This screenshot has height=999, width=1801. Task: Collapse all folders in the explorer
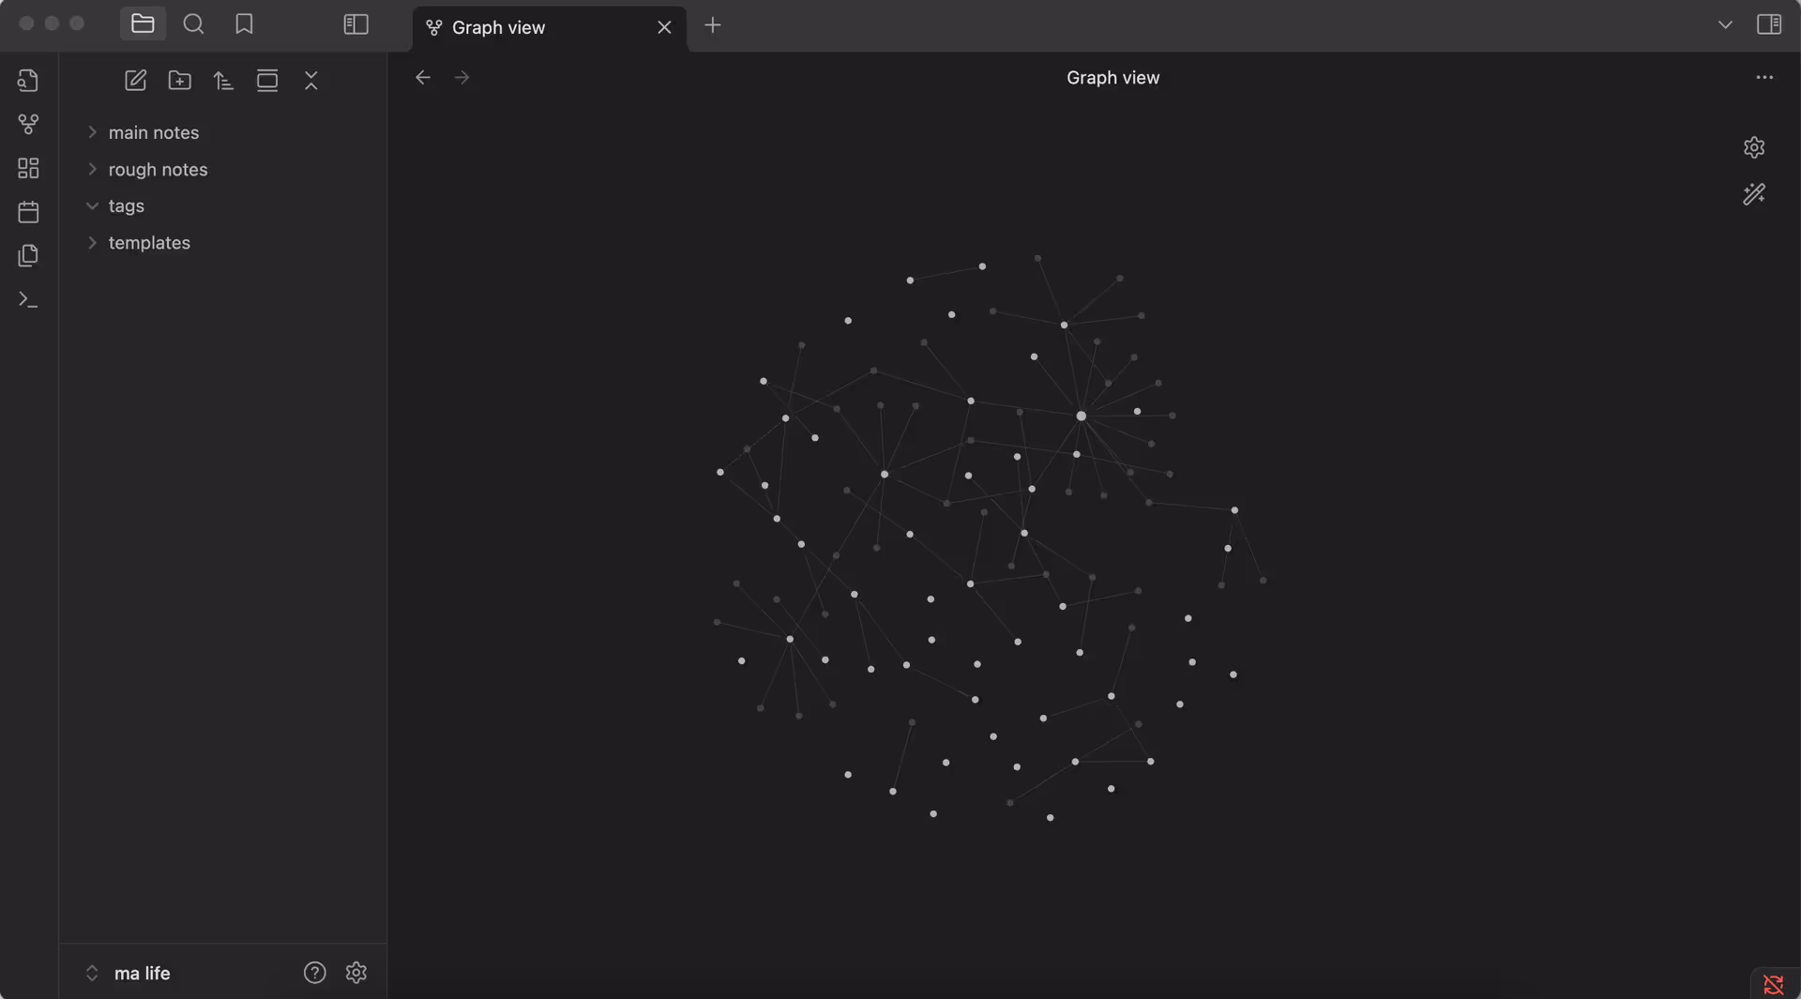pos(310,81)
